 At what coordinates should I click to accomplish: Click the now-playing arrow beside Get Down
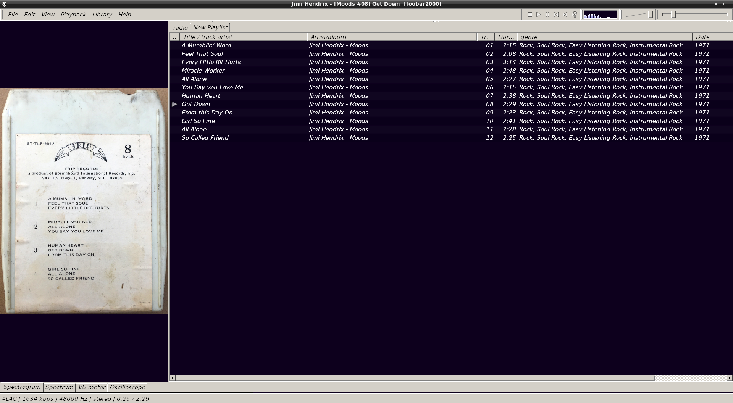(x=174, y=104)
